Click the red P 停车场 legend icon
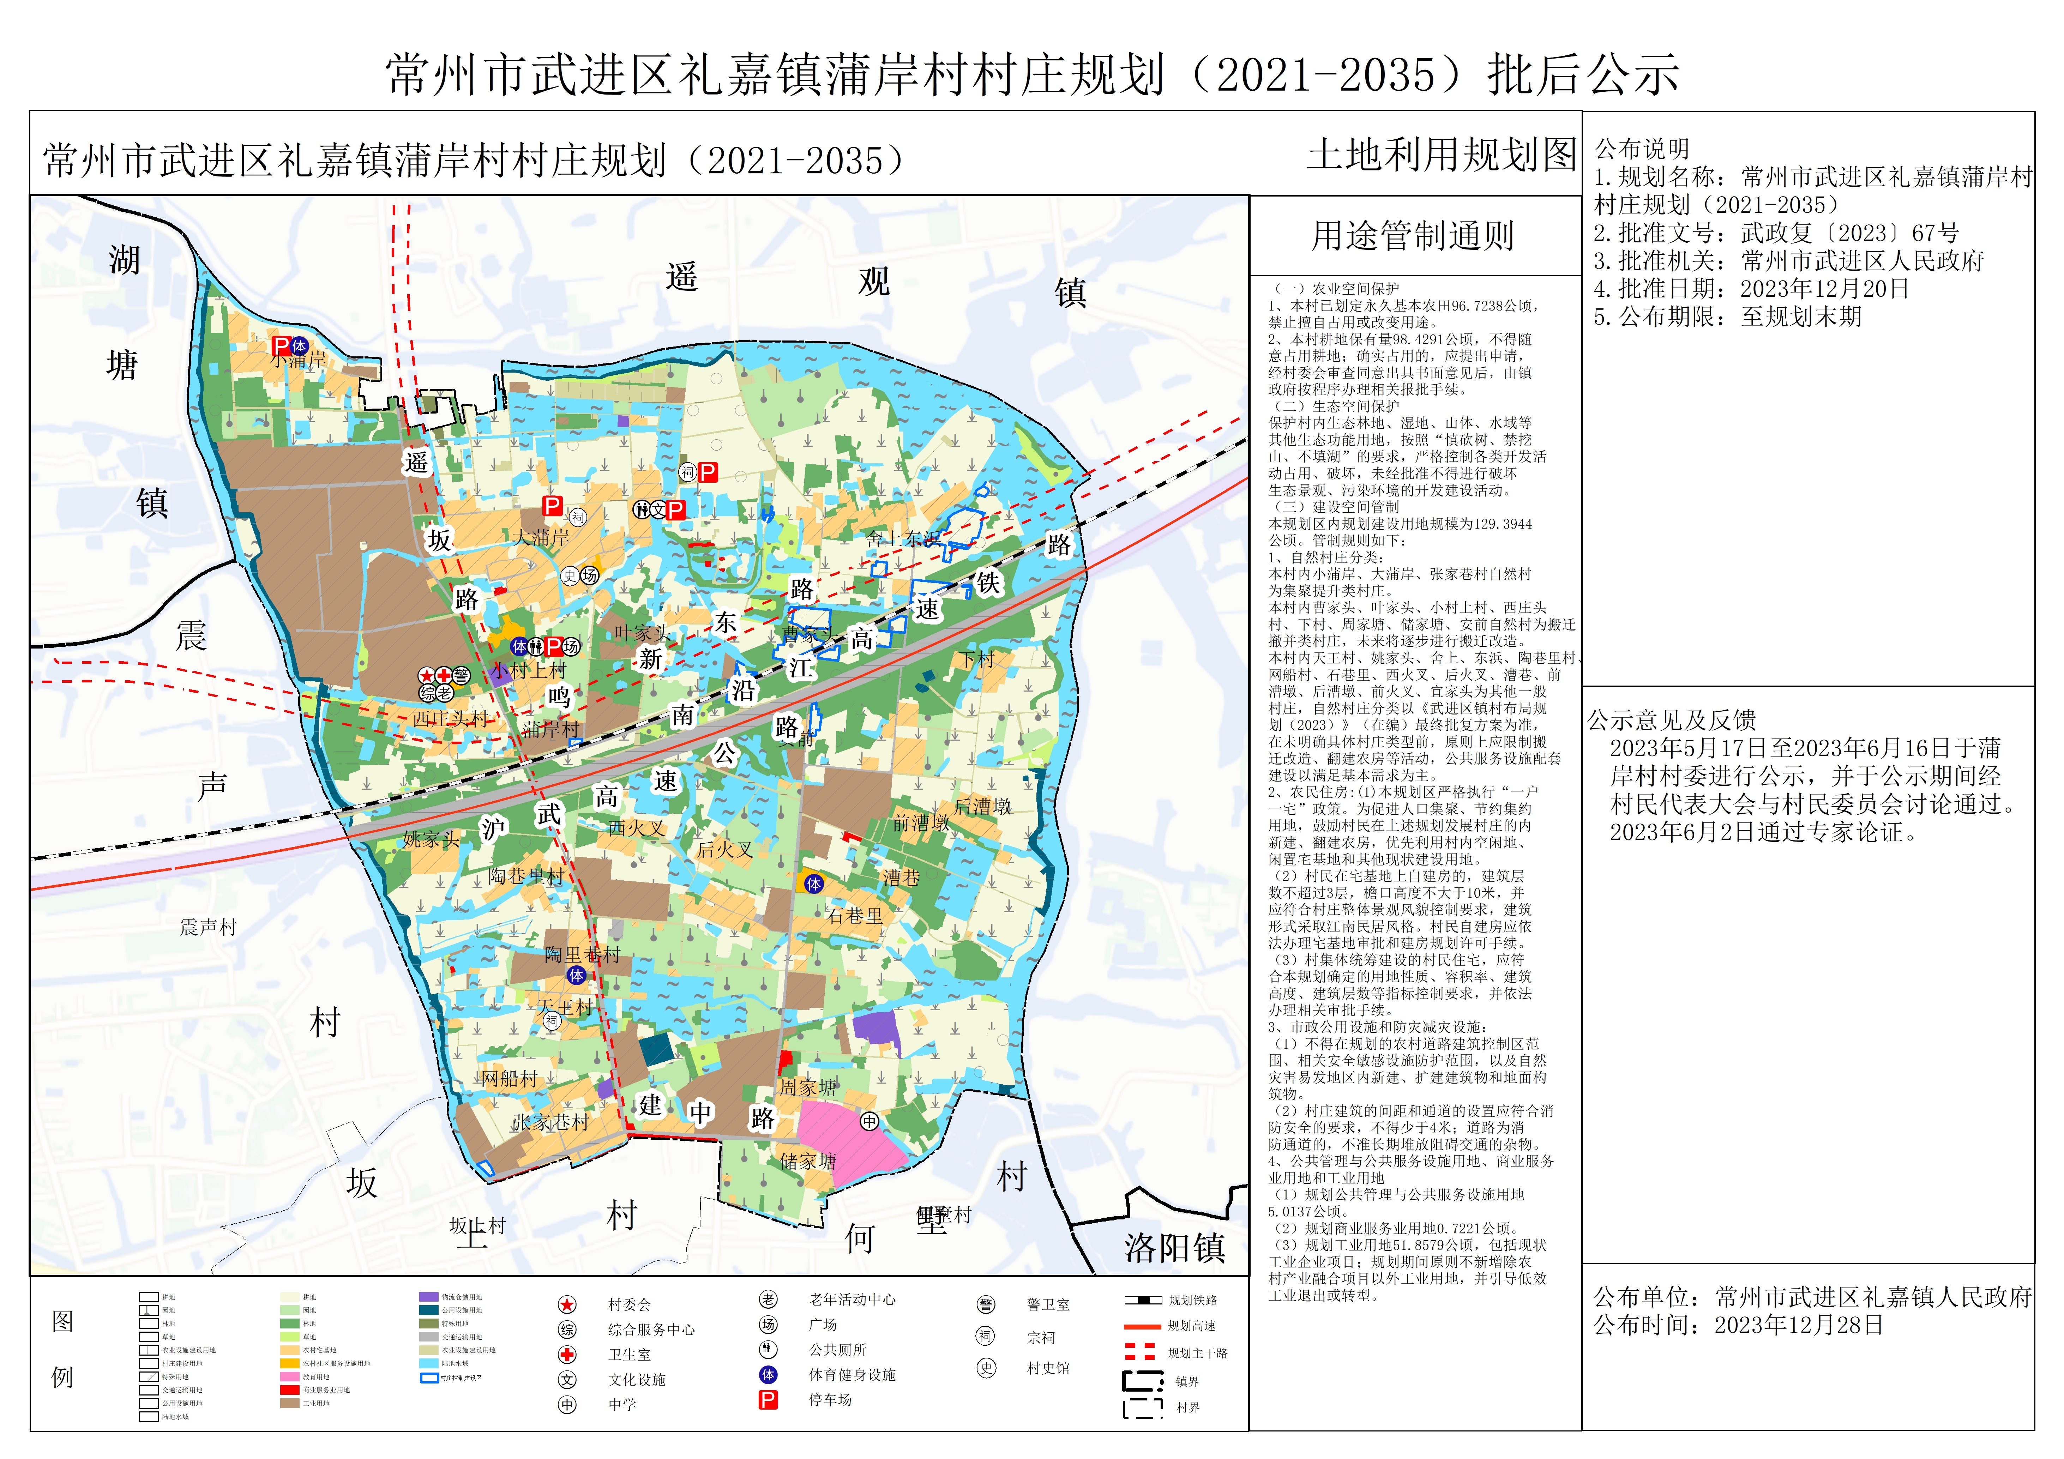The height and width of the screenshot is (1459, 2064). (768, 1400)
